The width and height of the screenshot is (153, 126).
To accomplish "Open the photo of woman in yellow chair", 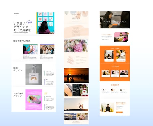I will click(107, 107).
